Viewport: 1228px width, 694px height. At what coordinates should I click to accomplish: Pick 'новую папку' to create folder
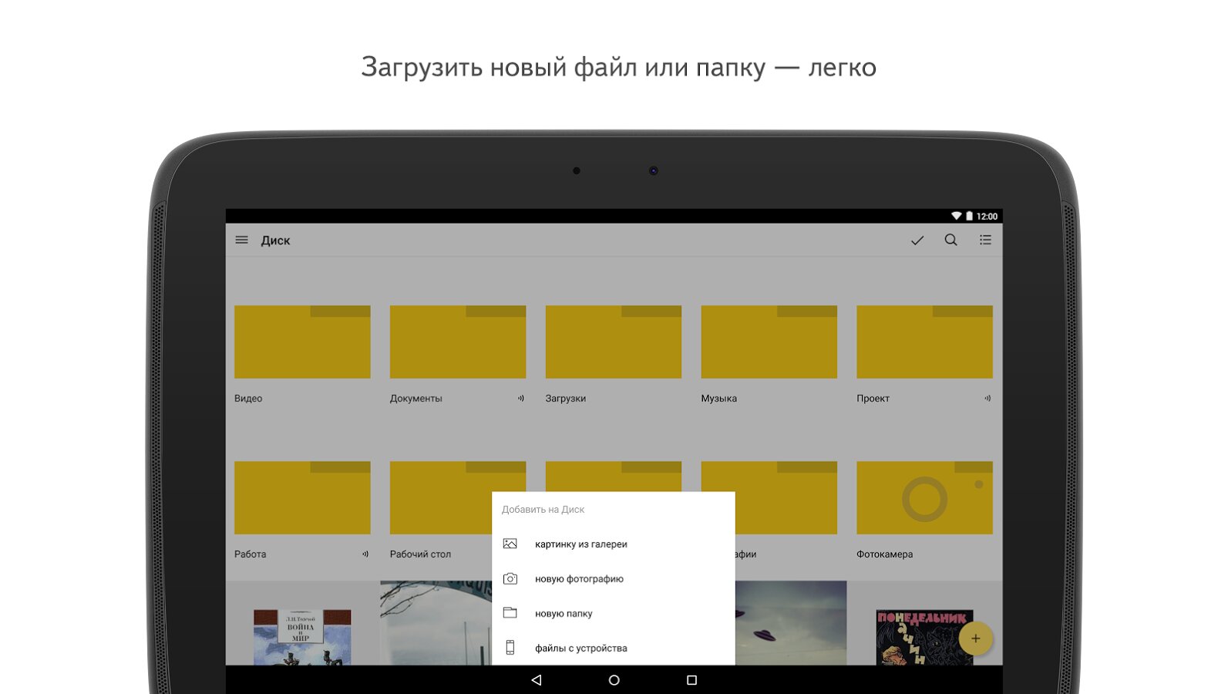(564, 614)
